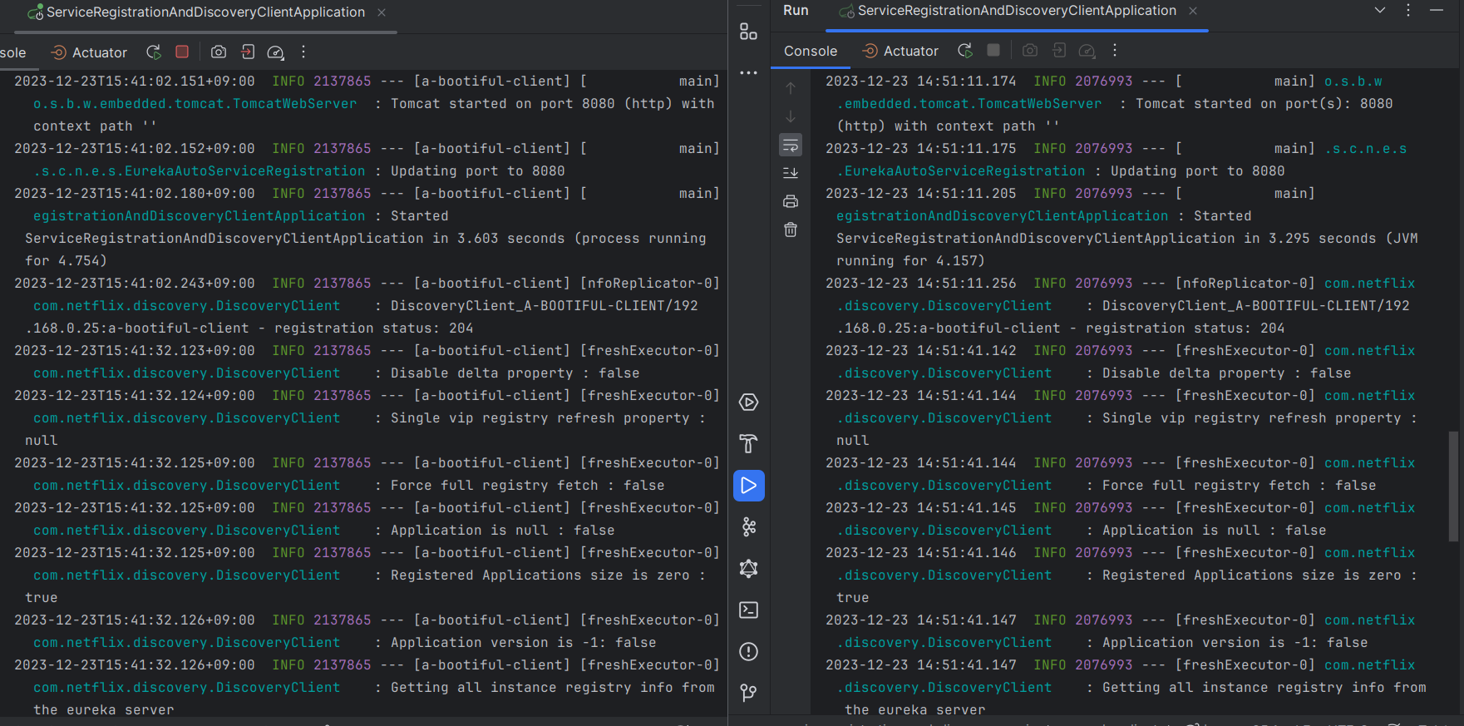Image resolution: width=1464 pixels, height=726 pixels.
Task: Open profiler icon in left run toolbar
Action: [275, 52]
